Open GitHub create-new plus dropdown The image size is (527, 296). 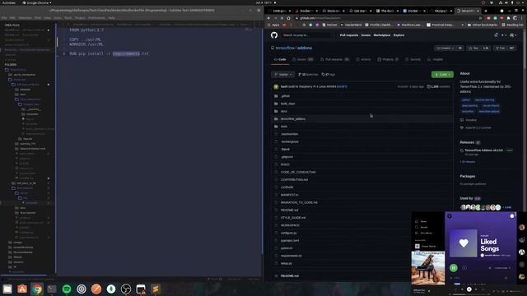(x=504, y=35)
